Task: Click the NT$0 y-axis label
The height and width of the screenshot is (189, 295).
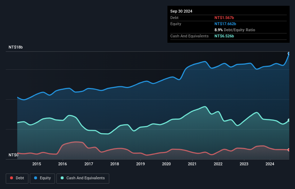Action: click(x=14, y=155)
